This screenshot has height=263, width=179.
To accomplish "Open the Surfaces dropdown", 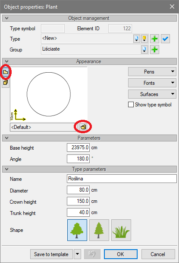I will [152, 94].
